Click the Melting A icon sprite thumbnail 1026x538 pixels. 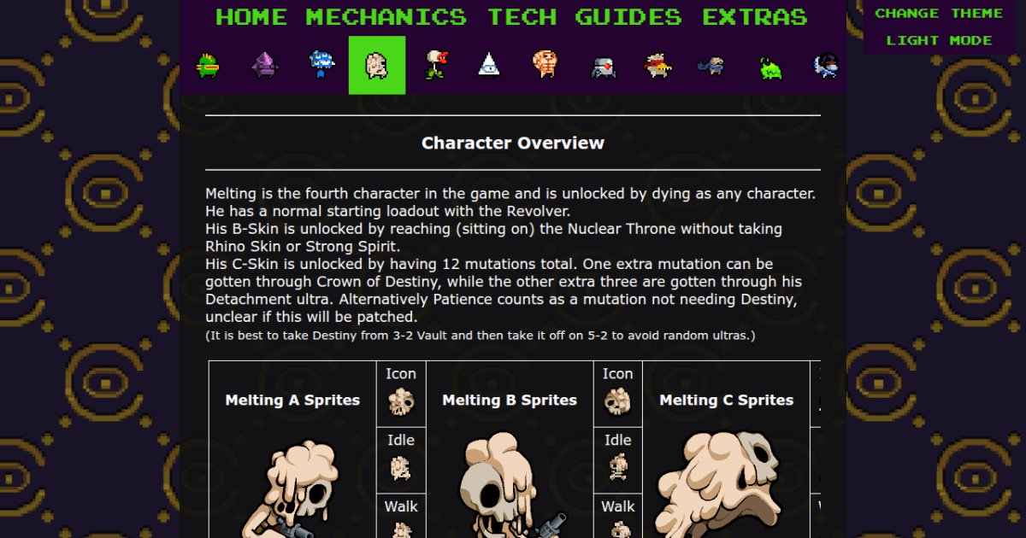pyautogui.click(x=401, y=402)
